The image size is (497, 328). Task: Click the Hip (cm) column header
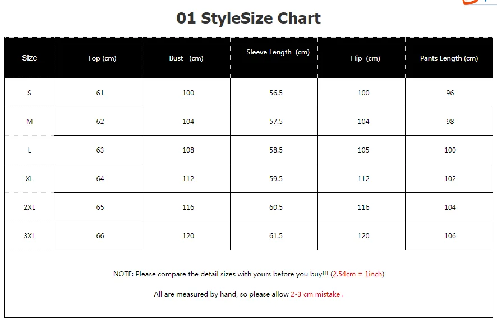click(365, 58)
